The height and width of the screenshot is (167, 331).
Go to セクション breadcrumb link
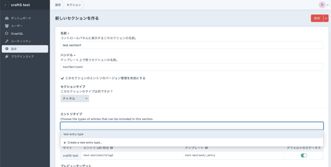coord(74,5)
